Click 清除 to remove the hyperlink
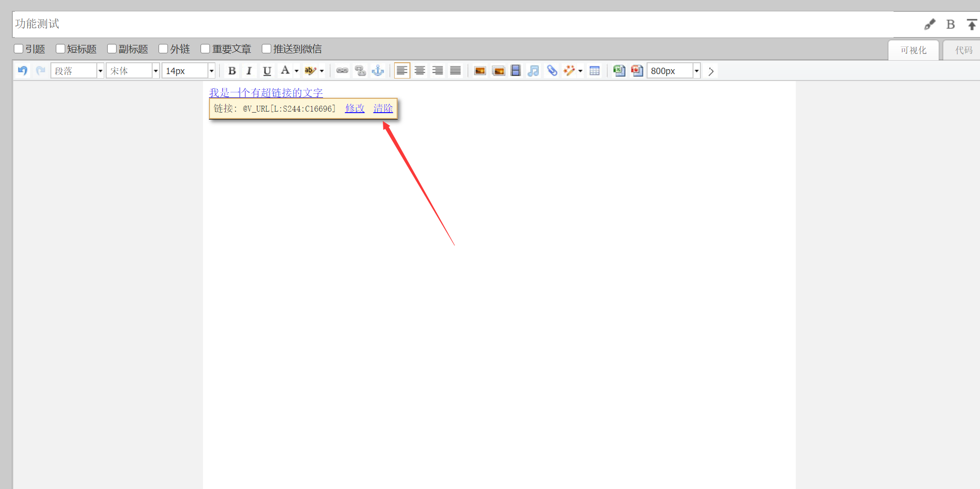This screenshot has height=489, width=980. pos(383,108)
